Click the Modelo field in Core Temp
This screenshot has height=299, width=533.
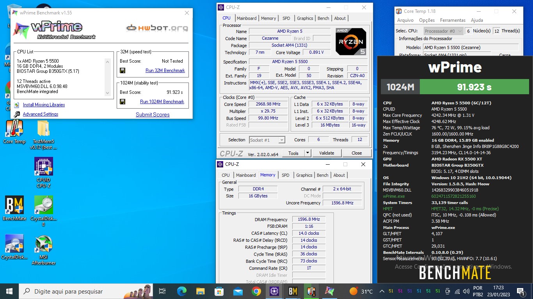coord(471,47)
